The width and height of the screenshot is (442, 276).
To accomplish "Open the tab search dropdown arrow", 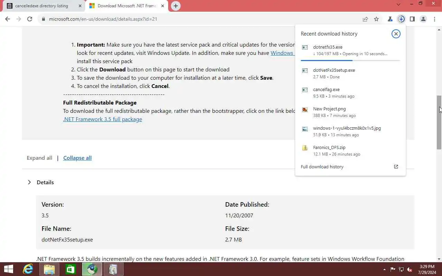I will click(x=398, y=4).
